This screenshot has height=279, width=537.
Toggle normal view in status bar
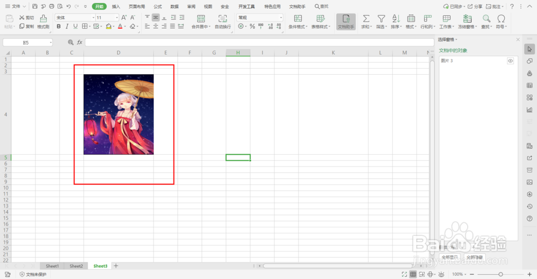tap(413, 274)
